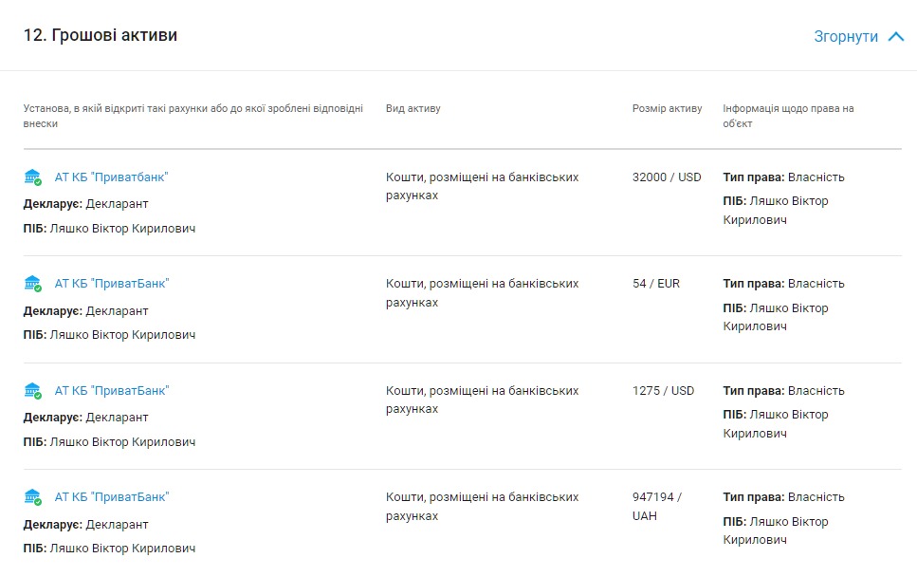The height and width of the screenshot is (577, 917).
Task: Click bank icon in the 1275 USD row
Action: 33,391
